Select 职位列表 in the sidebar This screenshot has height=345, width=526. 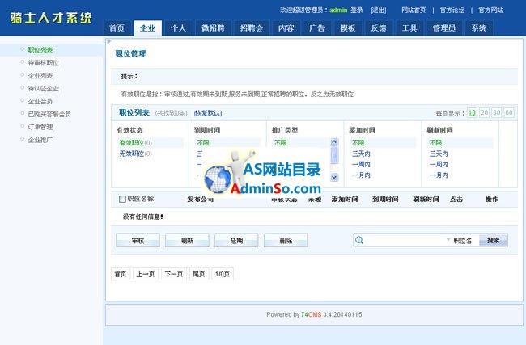pos(40,50)
